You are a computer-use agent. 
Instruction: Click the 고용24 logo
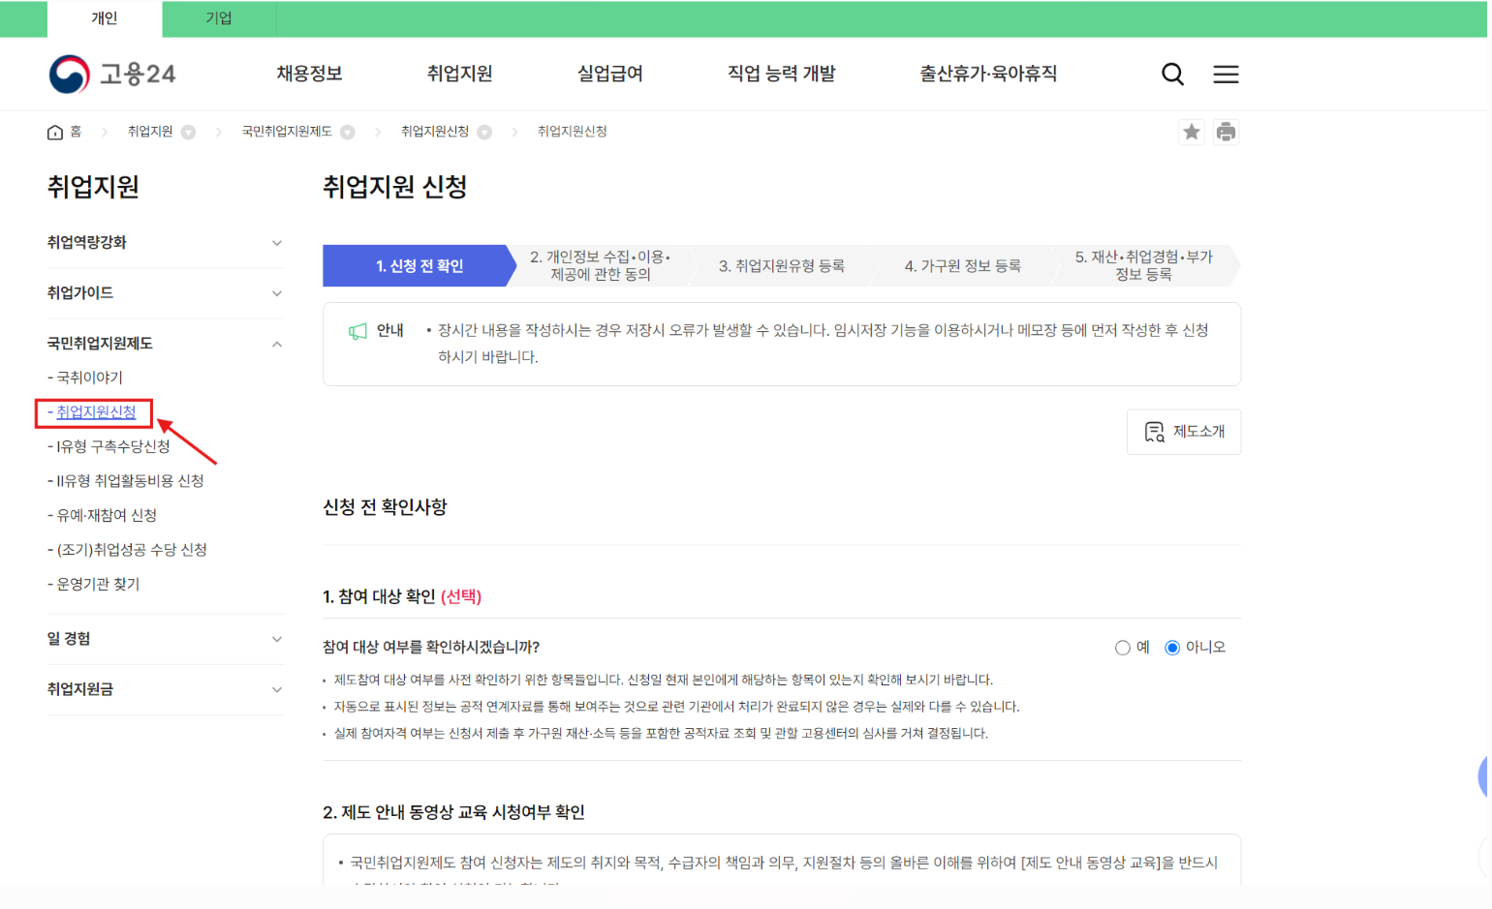pyautogui.click(x=111, y=74)
